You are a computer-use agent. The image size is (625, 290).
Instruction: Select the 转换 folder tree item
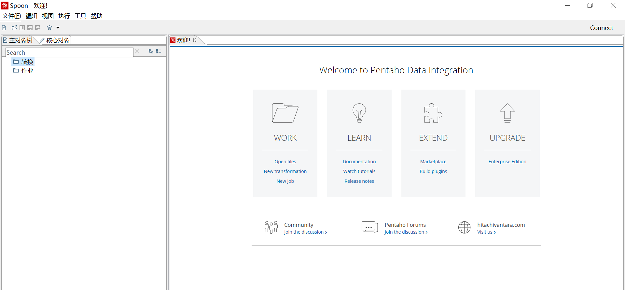pos(23,62)
